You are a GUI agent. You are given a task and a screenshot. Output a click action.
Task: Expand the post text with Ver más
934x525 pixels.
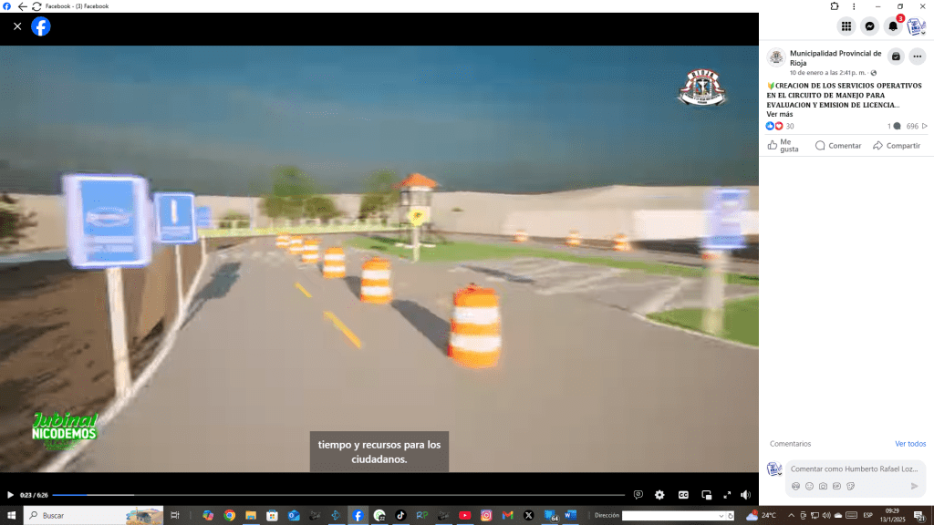779,114
